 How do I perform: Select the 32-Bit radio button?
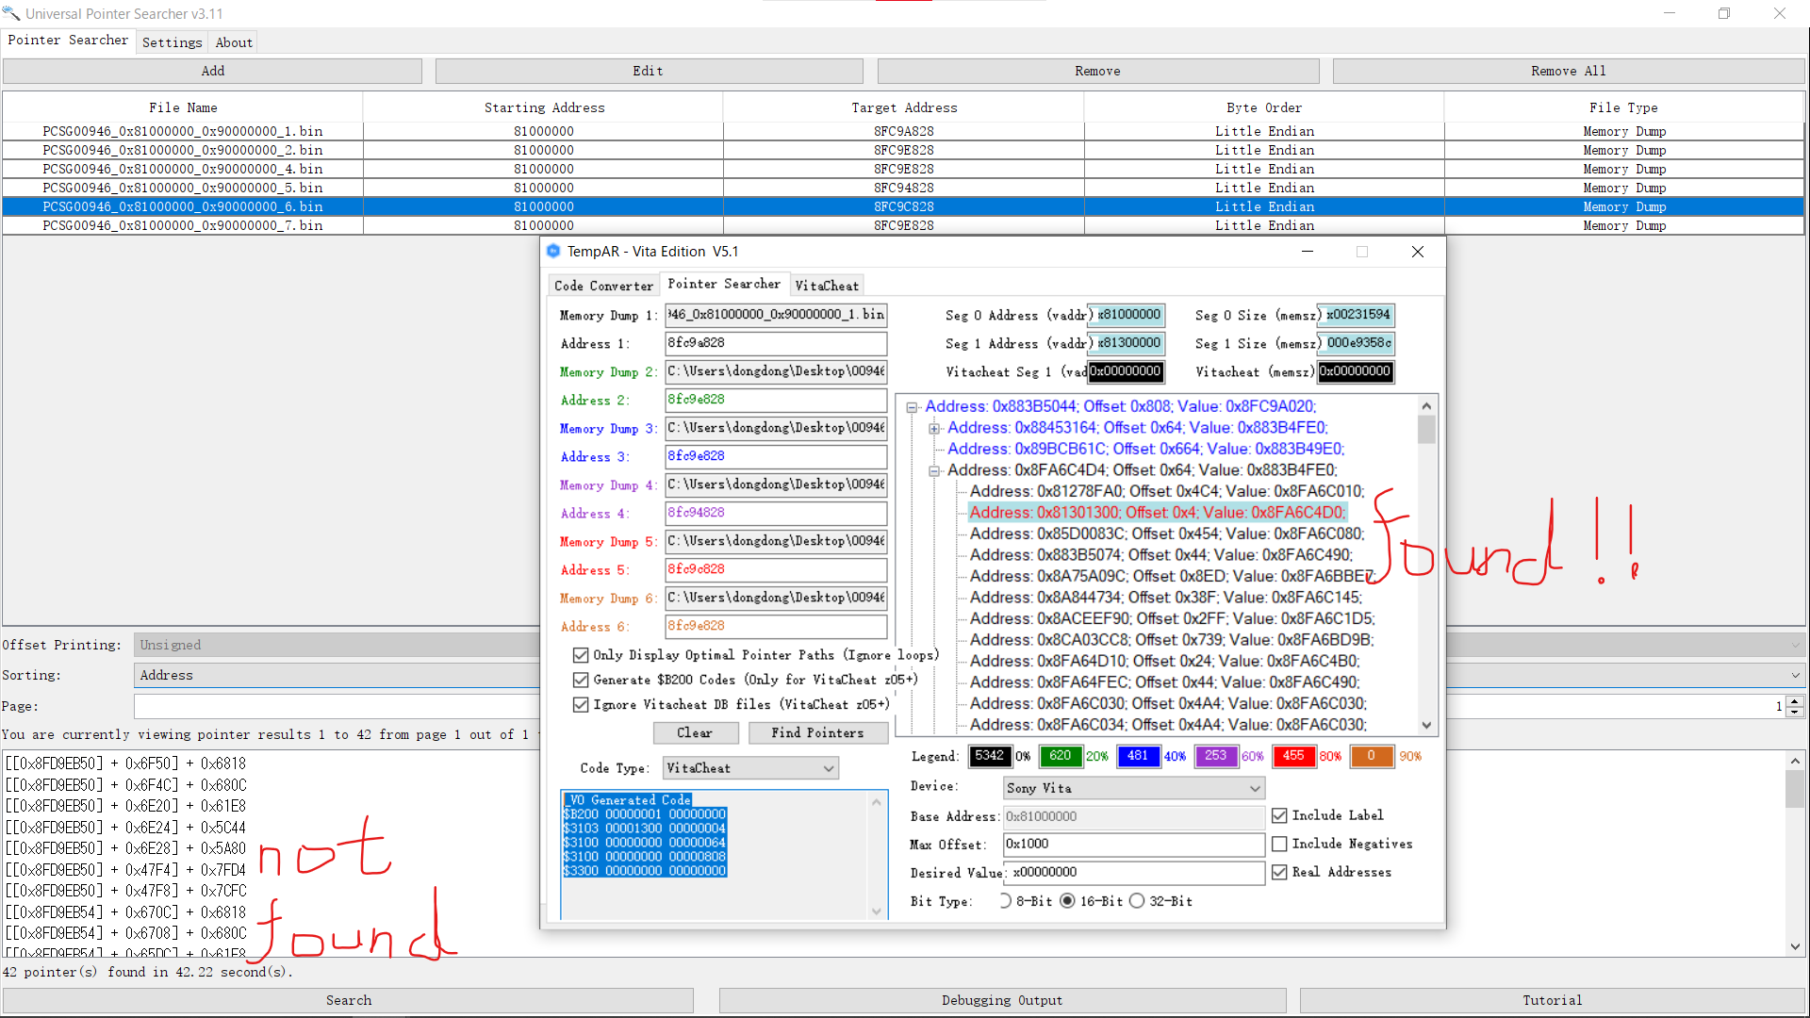[x=1137, y=901]
